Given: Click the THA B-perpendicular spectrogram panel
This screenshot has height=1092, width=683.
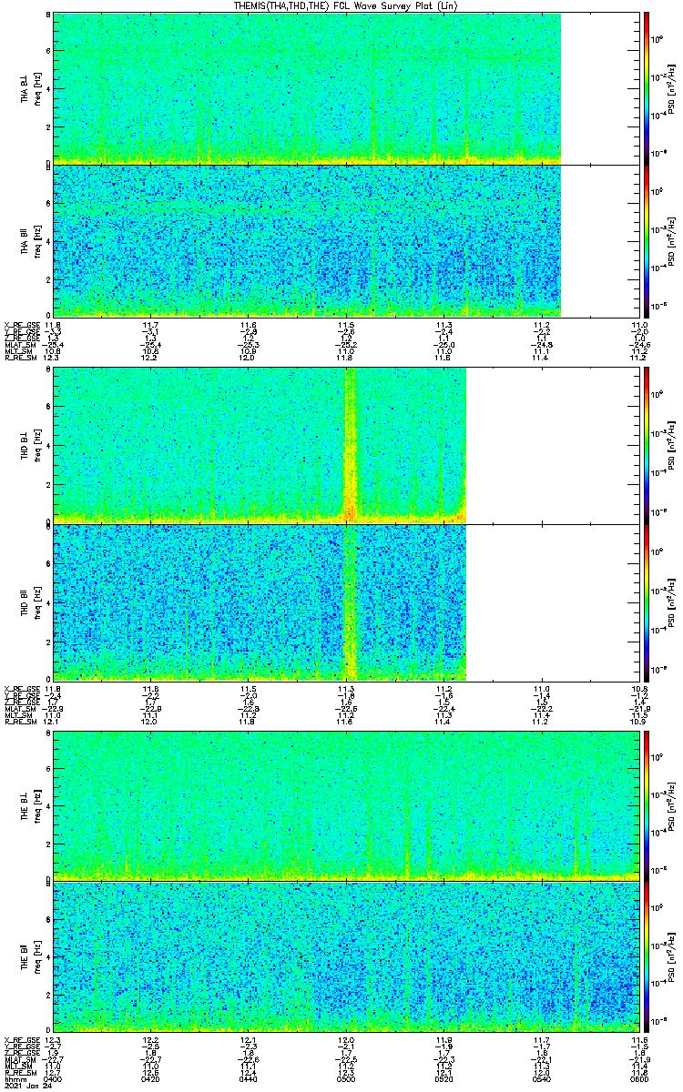Looking at the screenshot, I should pyautogui.click(x=345, y=88).
